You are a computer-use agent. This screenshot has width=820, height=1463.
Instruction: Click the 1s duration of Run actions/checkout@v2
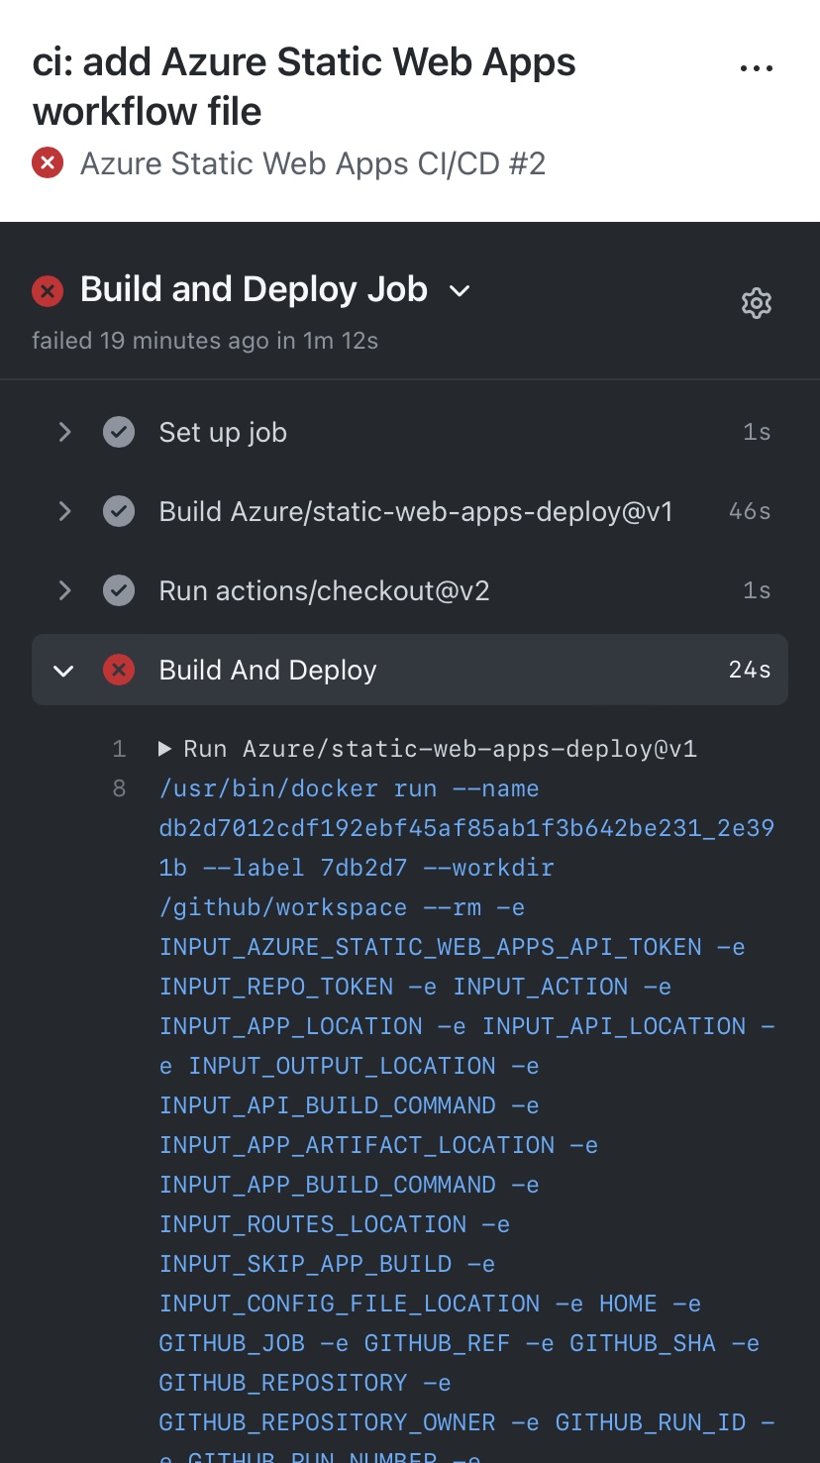757,590
